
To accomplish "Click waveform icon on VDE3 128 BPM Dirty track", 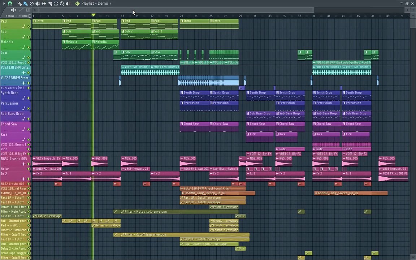I will pos(24,73).
